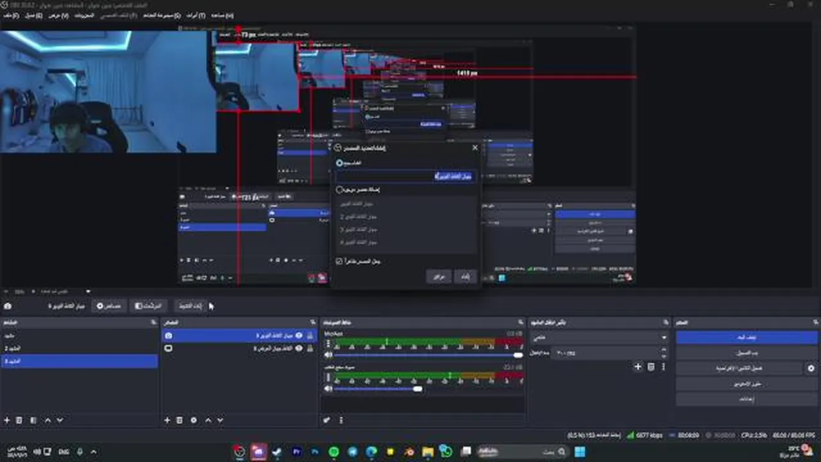Mute the Mic/Aux channel speaker icon
This screenshot has height=462, width=821.
click(x=328, y=355)
